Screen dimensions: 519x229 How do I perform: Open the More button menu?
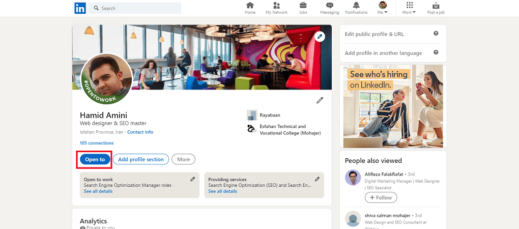(x=183, y=159)
